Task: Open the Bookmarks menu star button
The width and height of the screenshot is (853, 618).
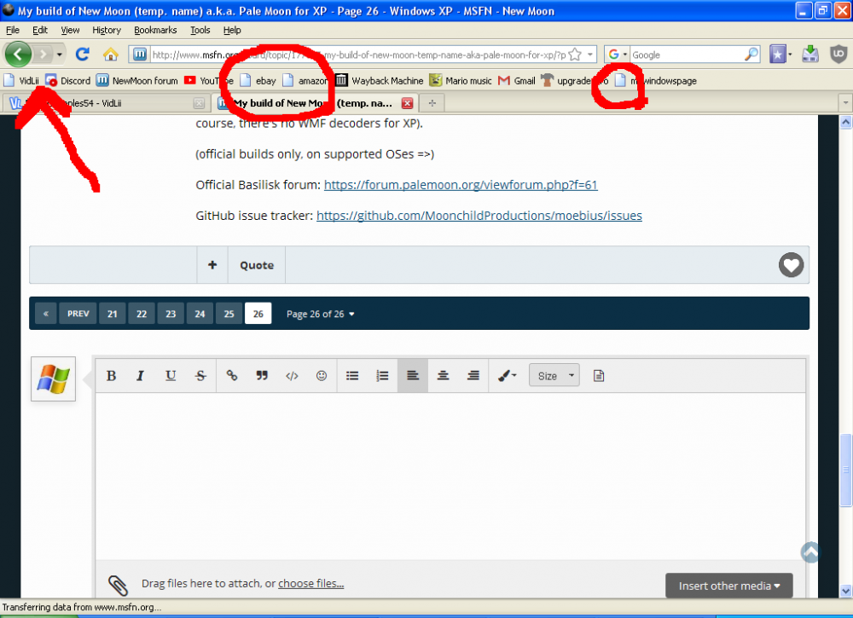Action: pyautogui.click(x=778, y=55)
